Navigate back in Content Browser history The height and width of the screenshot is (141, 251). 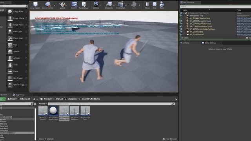tap(34, 99)
